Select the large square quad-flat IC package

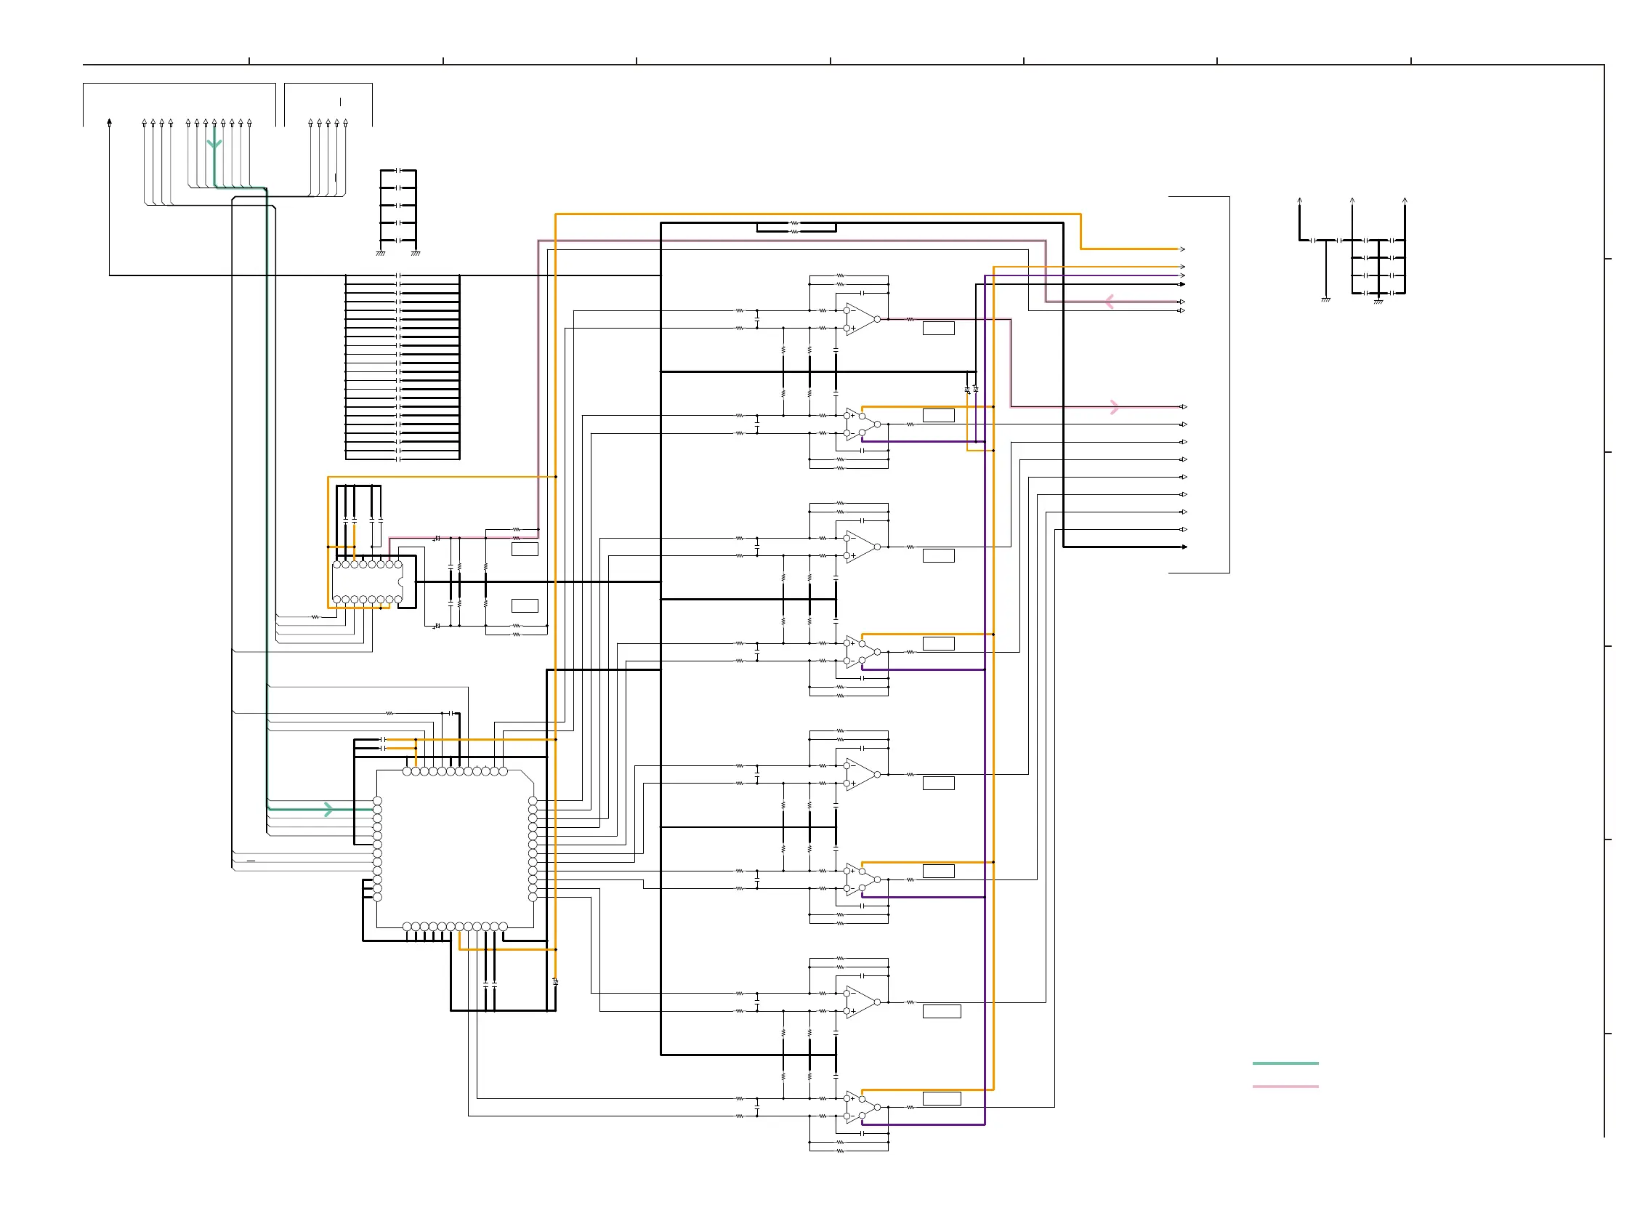click(455, 849)
